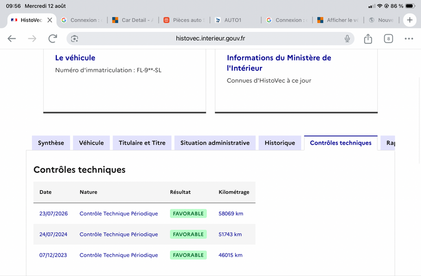Click the 58069 km mileage value

pyautogui.click(x=230, y=213)
